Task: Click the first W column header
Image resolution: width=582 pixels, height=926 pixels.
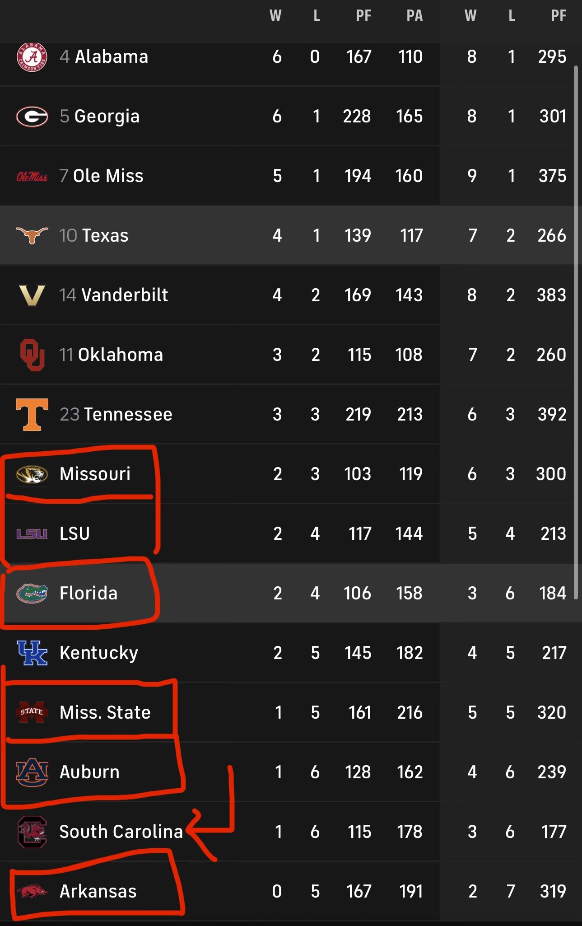Action: point(275,16)
